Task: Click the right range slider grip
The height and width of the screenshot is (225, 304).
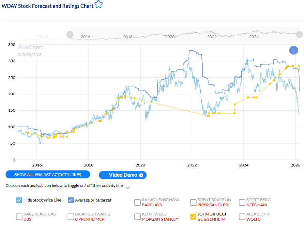Action: (299, 34)
